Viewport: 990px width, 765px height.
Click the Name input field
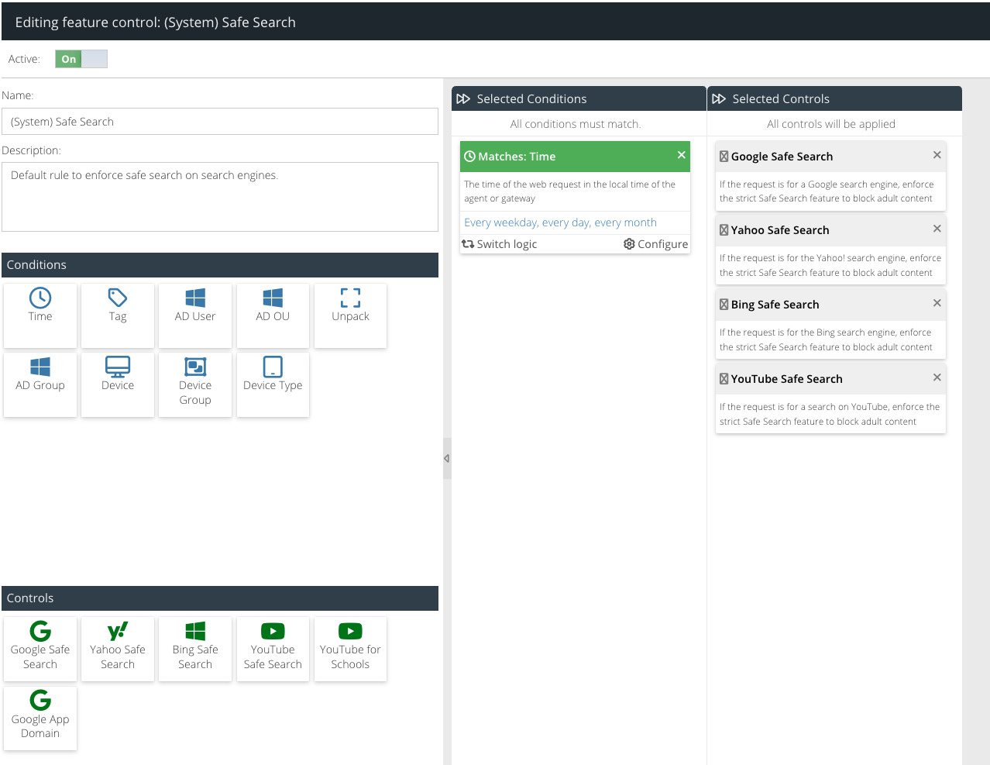pyautogui.click(x=220, y=122)
